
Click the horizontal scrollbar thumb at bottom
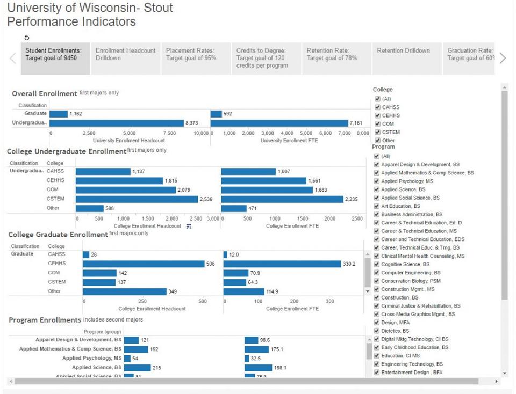tap(247, 381)
